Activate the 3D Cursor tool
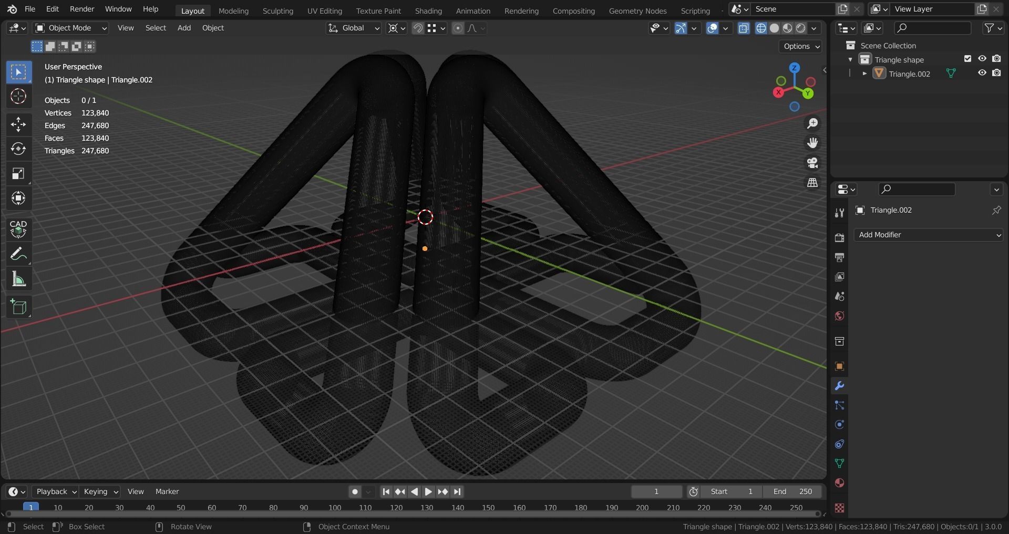Image resolution: width=1009 pixels, height=534 pixels. [x=19, y=97]
